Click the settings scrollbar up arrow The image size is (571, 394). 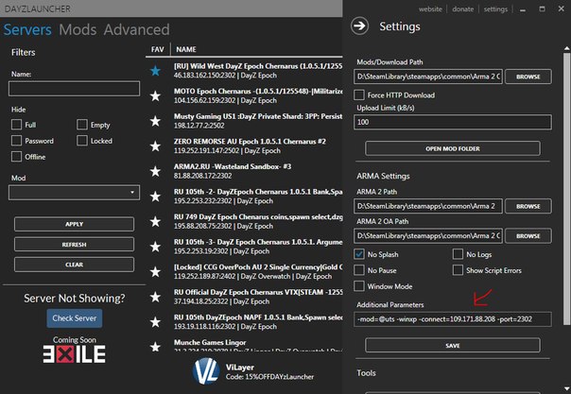point(566,48)
